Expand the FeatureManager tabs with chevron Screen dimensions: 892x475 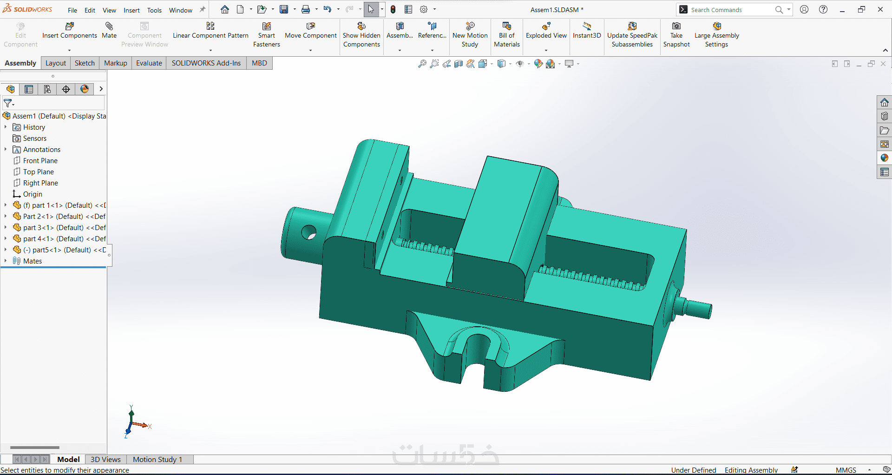(x=101, y=89)
